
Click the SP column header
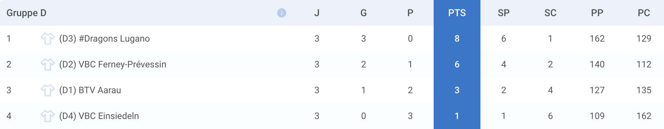coord(504,13)
